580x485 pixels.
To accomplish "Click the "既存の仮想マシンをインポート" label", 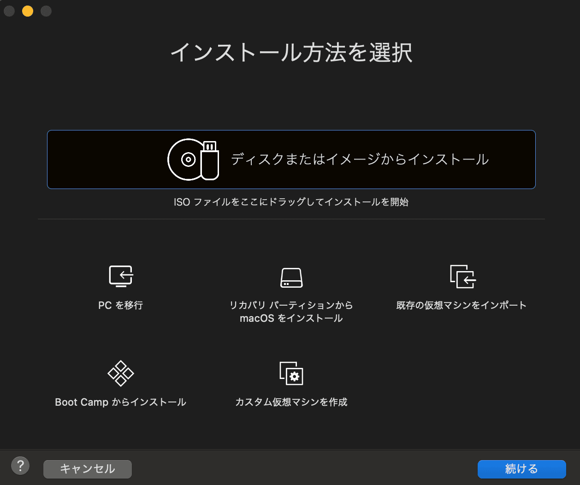I will tap(461, 305).
